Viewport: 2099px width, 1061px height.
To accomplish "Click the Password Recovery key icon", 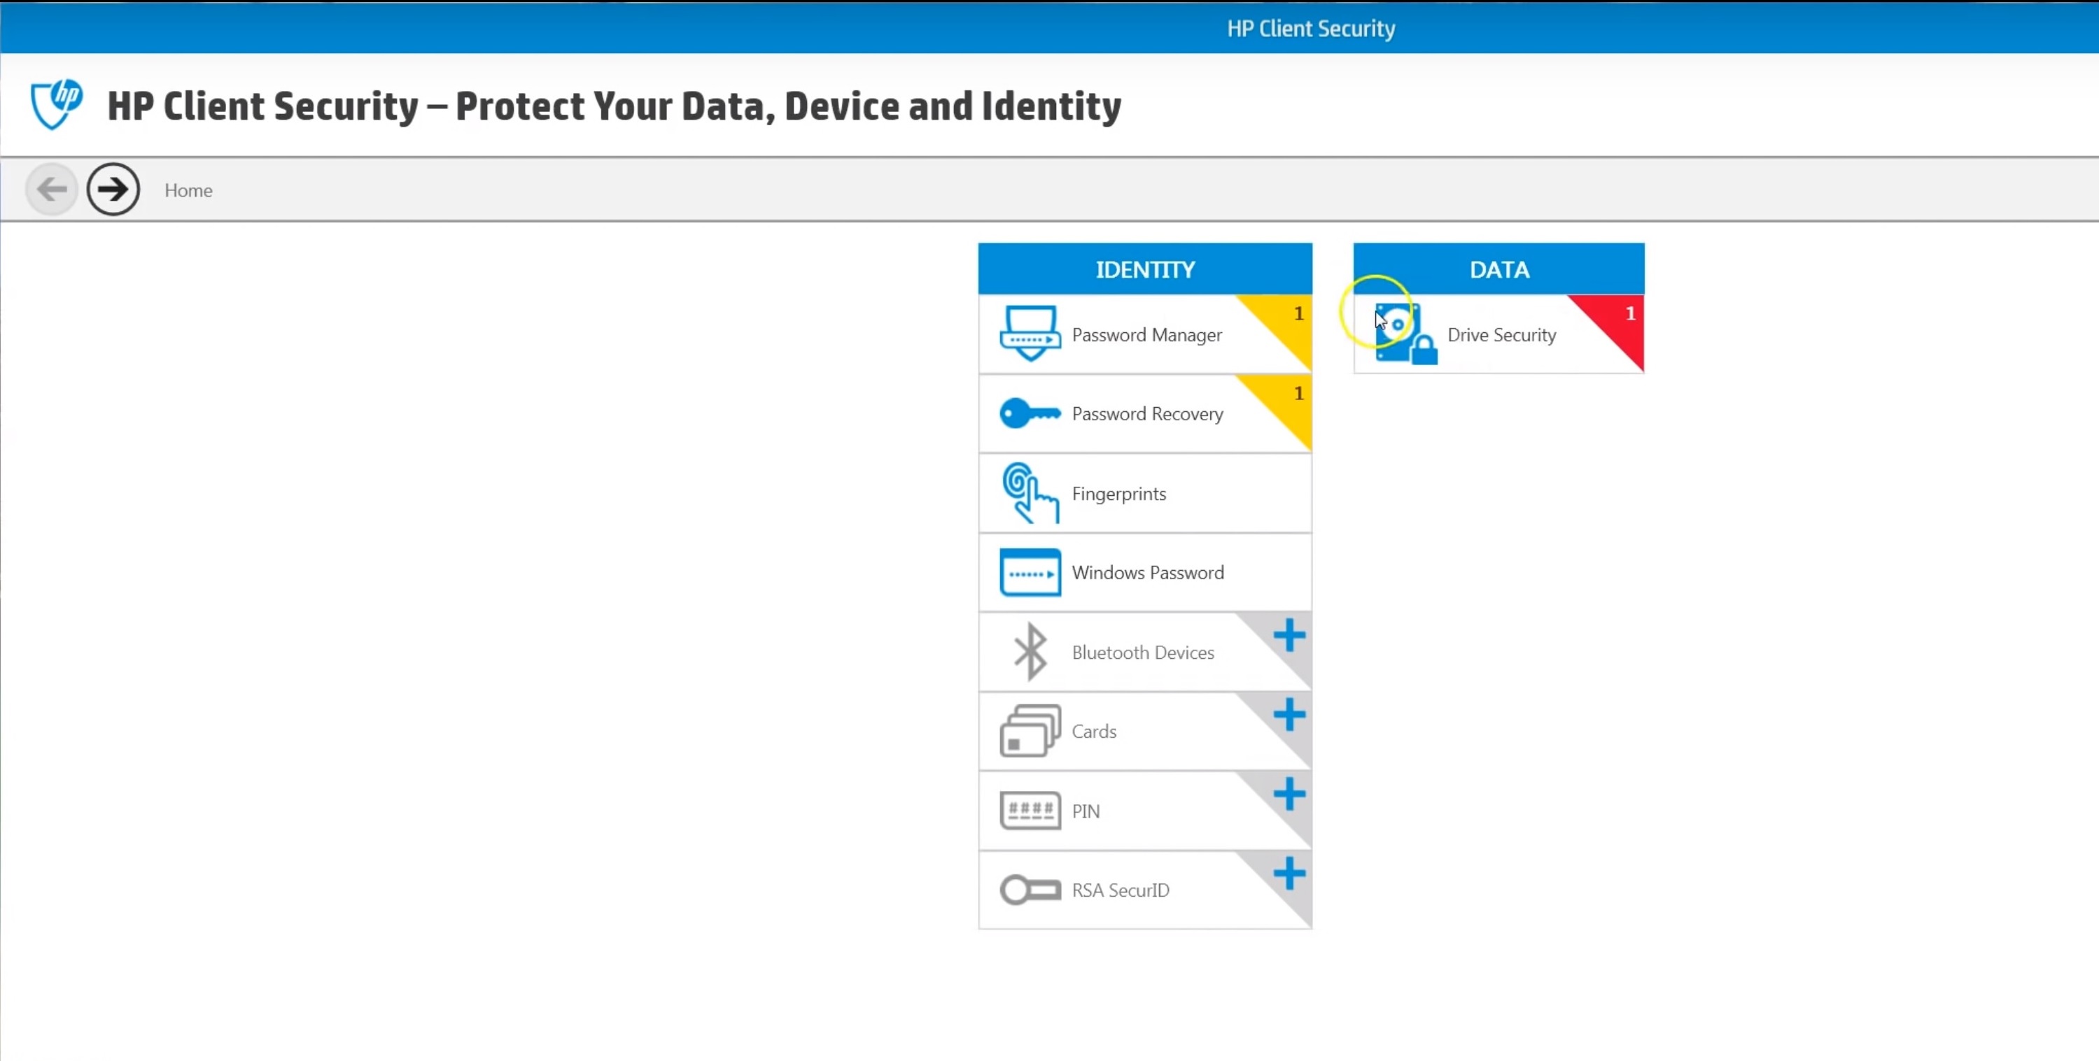I will point(1030,413).
